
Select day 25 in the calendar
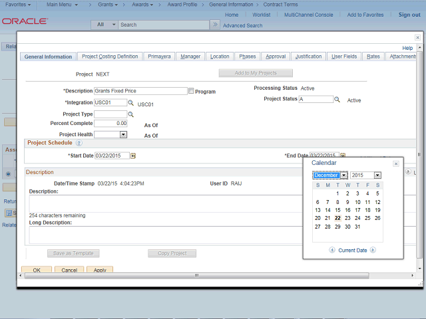(x=367, y=218)
